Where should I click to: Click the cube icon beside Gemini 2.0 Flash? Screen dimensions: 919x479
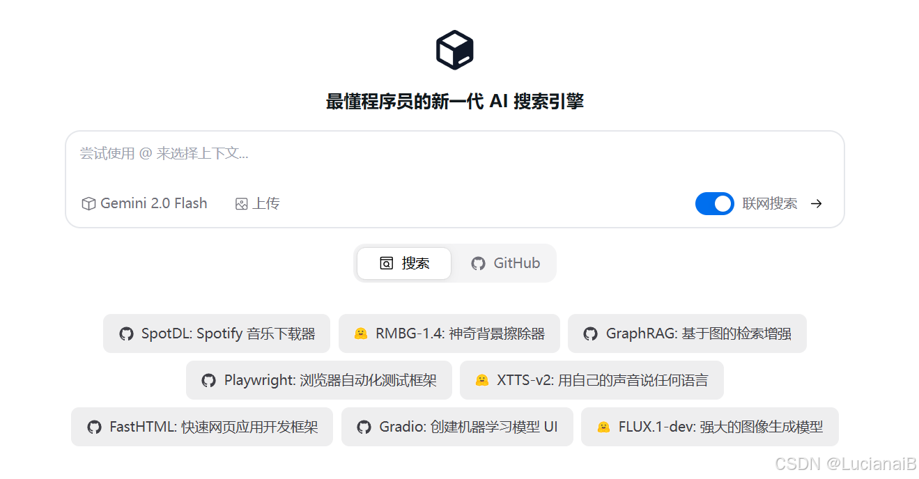88,204
